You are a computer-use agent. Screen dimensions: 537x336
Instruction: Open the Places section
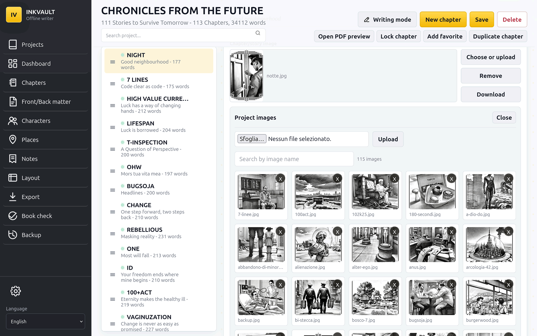(x=45, y=139)
